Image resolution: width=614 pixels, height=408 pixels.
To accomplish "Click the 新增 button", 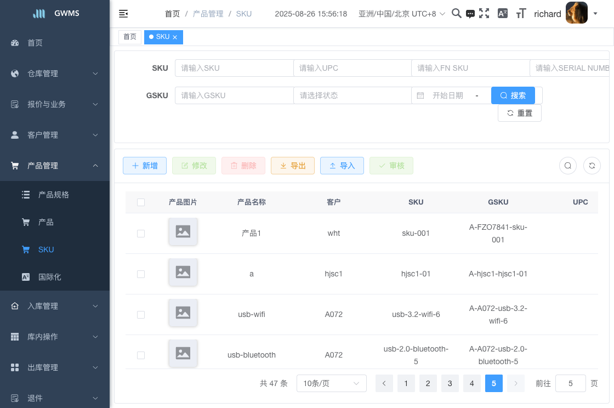I will pos(145,166).
